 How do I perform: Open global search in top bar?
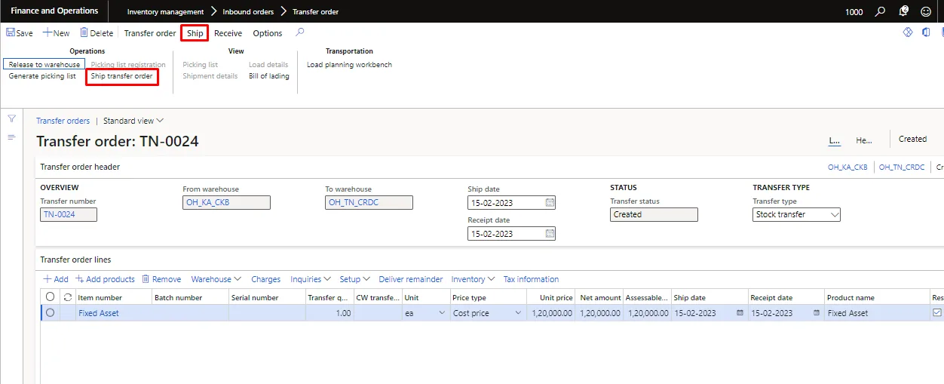880,11
